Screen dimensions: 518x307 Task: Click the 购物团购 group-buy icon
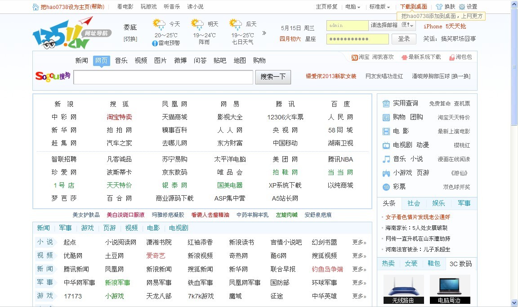click(x=386, y=118)
